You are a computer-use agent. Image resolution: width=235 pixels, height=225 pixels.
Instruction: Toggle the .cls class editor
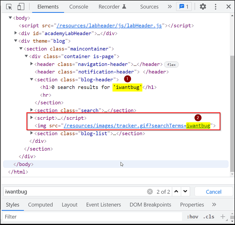pos(209,217)
